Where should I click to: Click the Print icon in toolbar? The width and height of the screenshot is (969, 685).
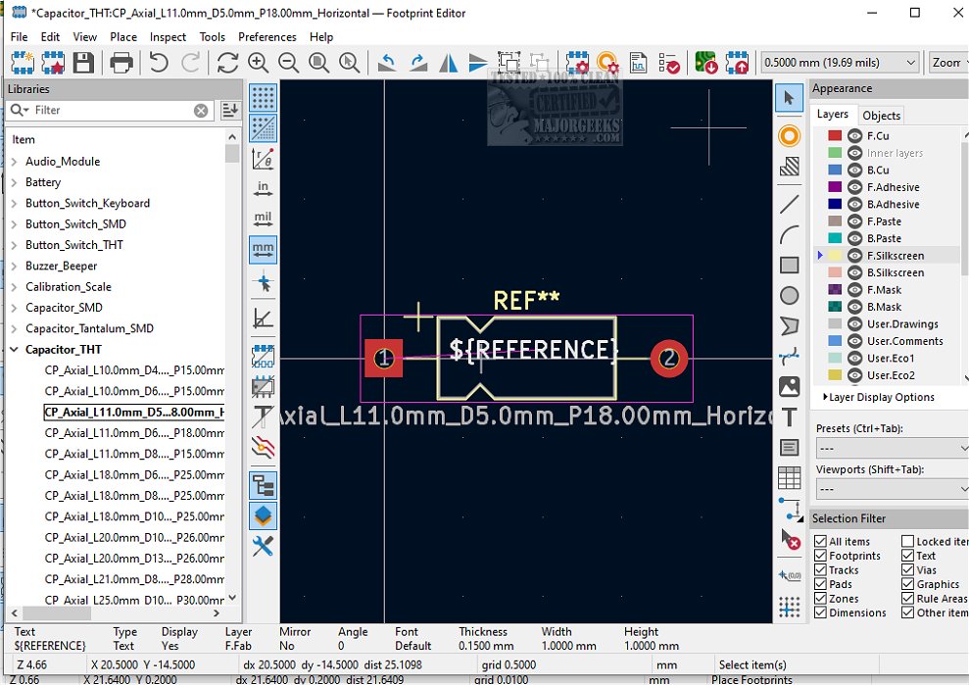point(121,63)
